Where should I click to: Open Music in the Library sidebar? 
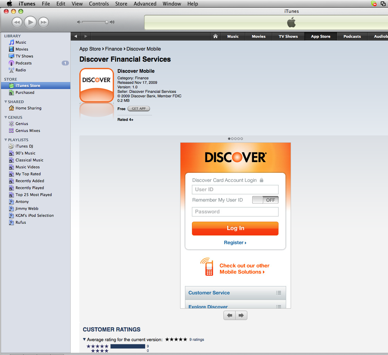pyautogui.click(x=21, y=42)
